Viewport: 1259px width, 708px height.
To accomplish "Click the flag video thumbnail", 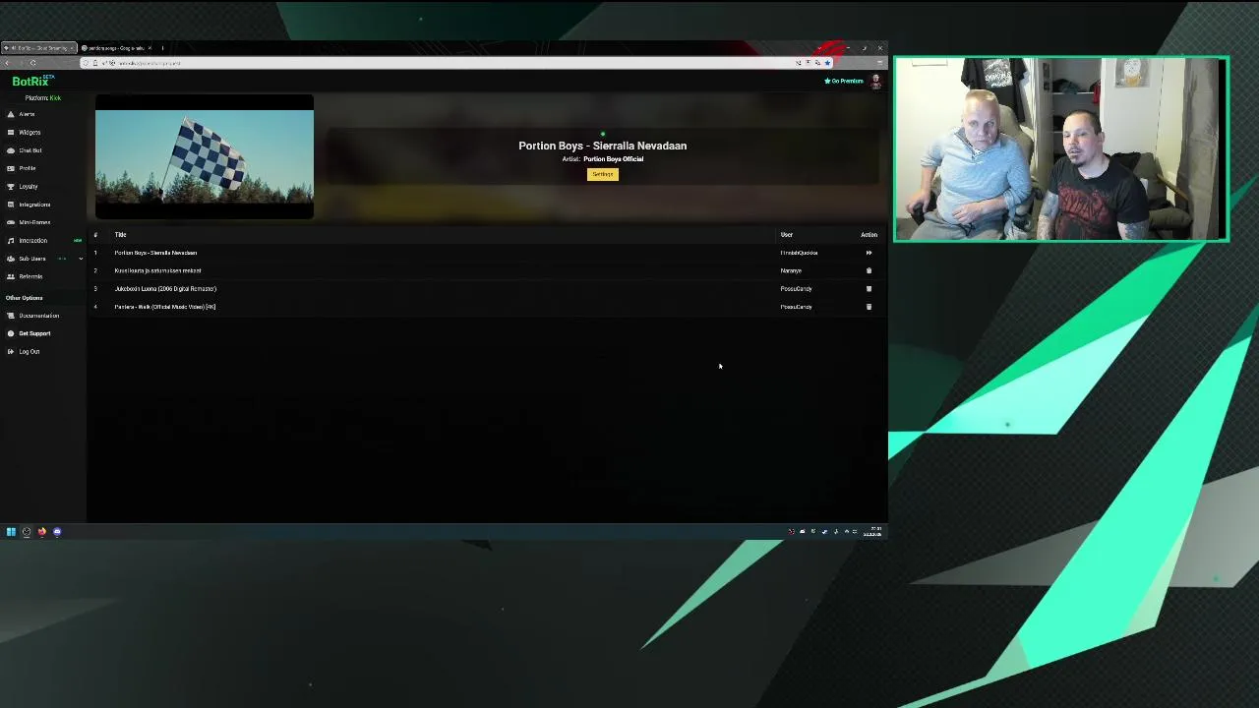I will coord(205,157).
